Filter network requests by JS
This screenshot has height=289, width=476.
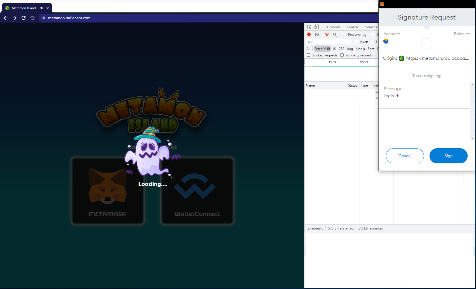(x=334, y=49)
